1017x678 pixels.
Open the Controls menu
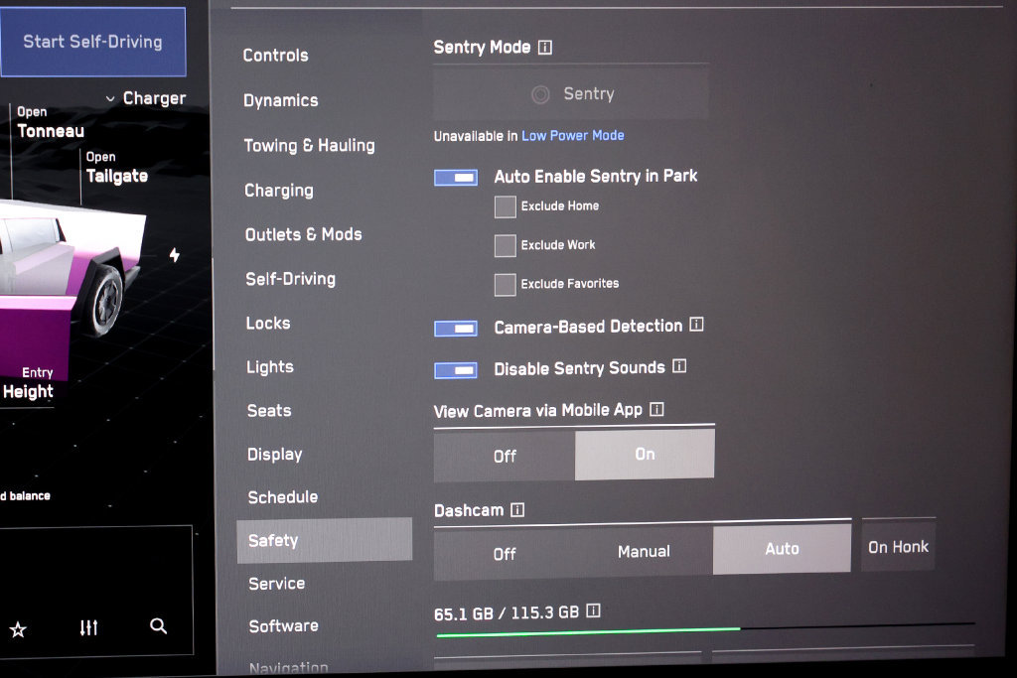click(276, 56)
